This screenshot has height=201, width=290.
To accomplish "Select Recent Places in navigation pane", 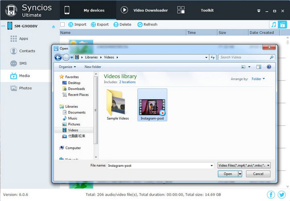I will [x=78, y=95].
